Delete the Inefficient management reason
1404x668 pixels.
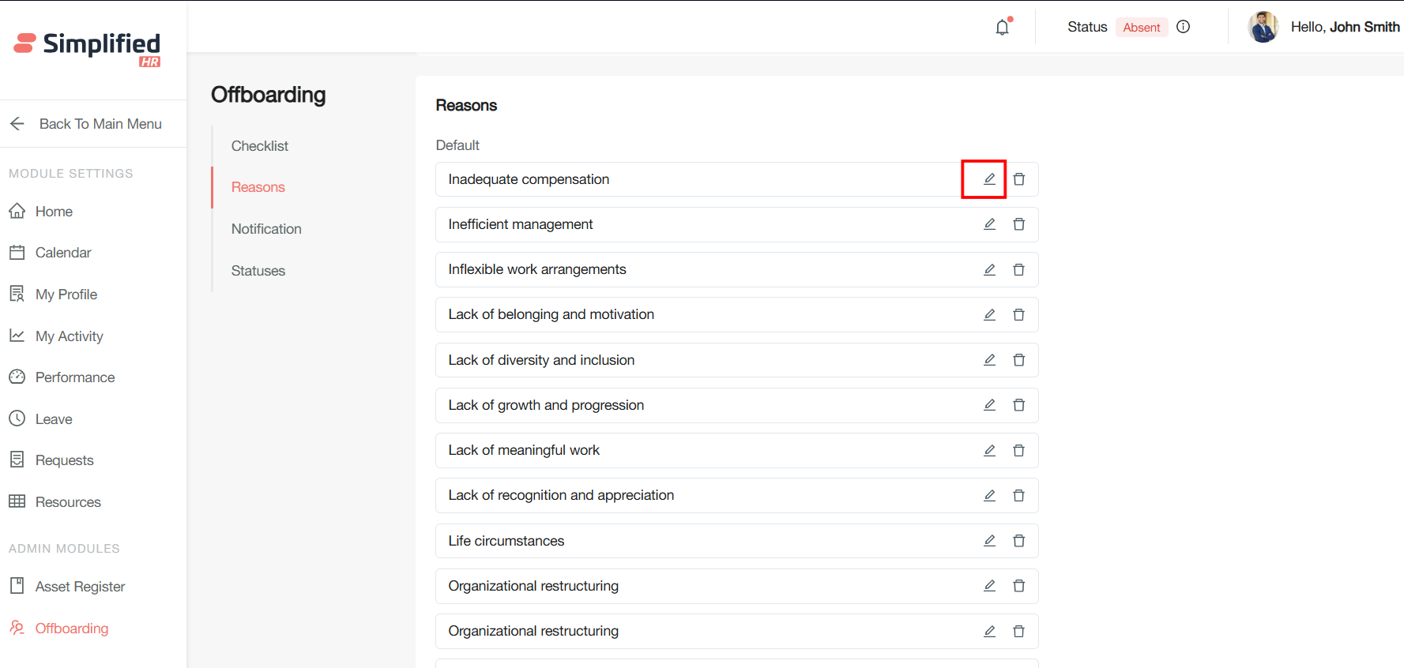pos(1018,224)
